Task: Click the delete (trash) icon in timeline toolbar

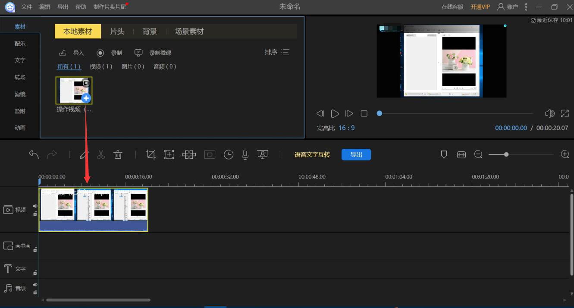Action: [x=118, y=155]
